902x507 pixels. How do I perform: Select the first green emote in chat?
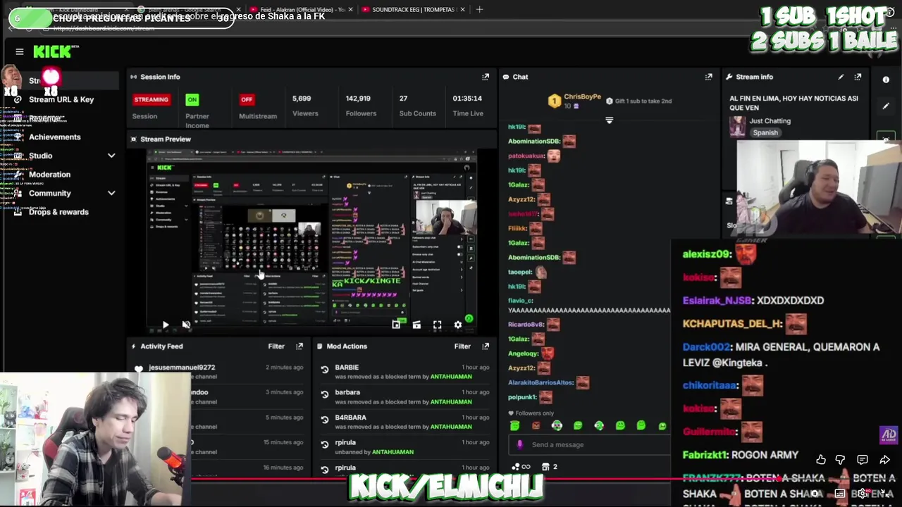tap(515, 425)
